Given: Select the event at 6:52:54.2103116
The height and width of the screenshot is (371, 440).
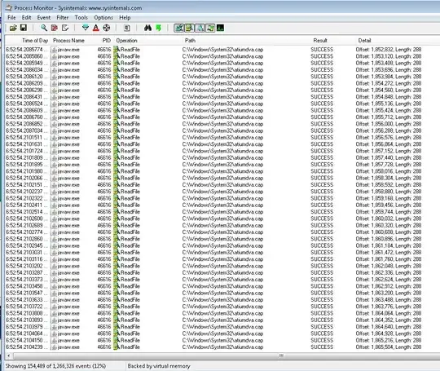Looking at the screenshot, I should (x=222, y=259).
